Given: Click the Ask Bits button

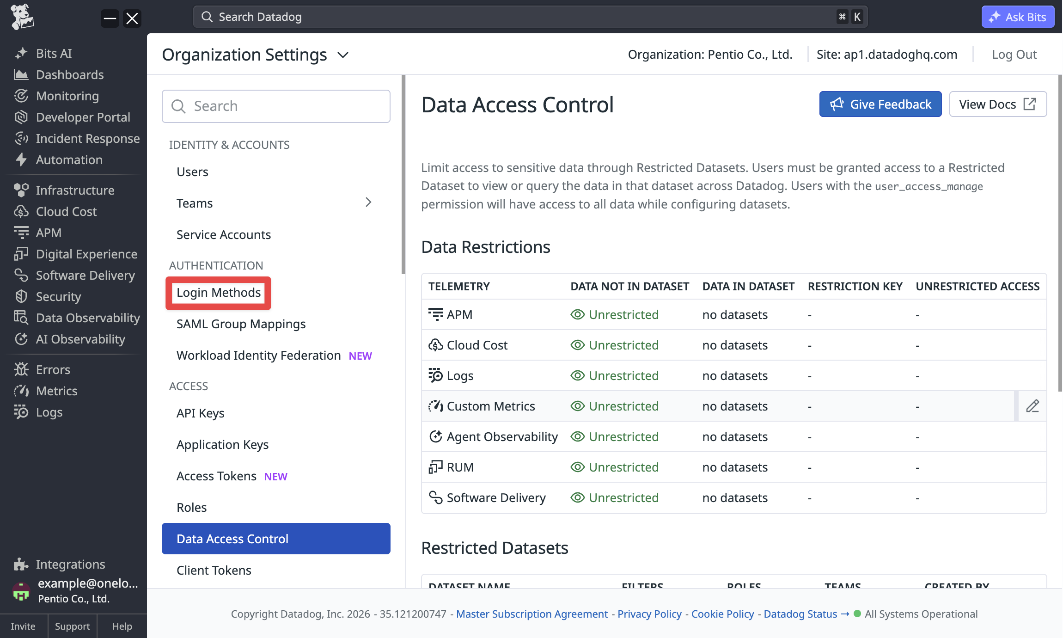Looking at the screenshot, I should [1018, 17].
